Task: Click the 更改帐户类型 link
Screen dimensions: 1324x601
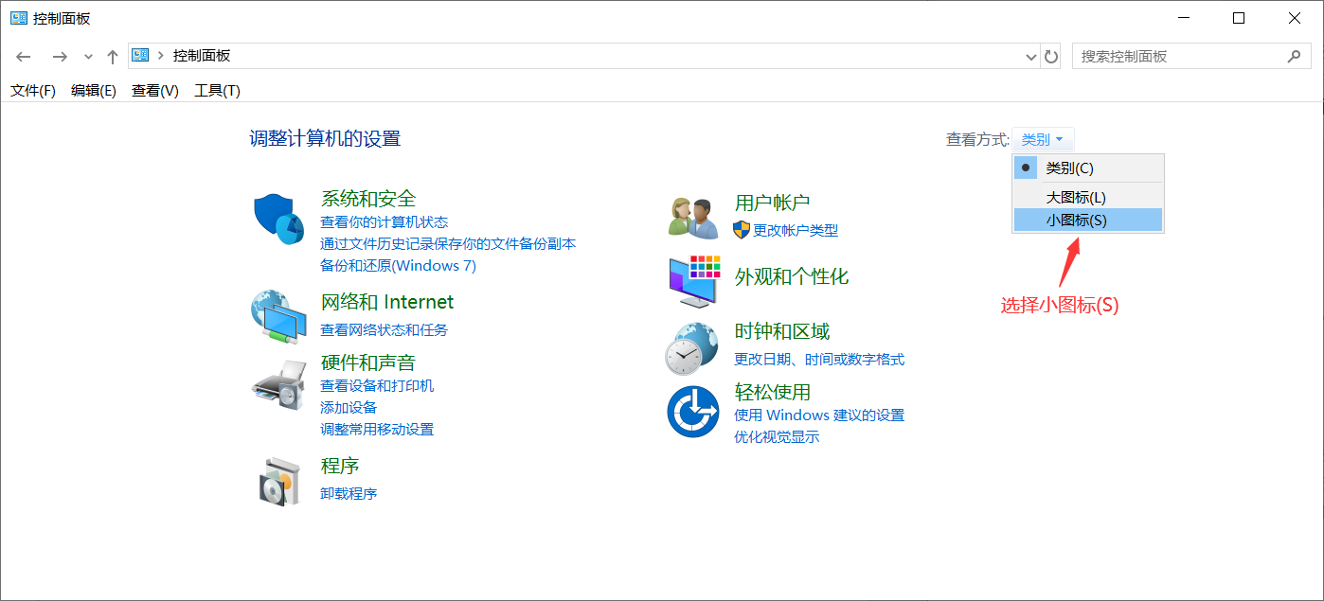Action: pyautogui.click(x=796, y=230)
